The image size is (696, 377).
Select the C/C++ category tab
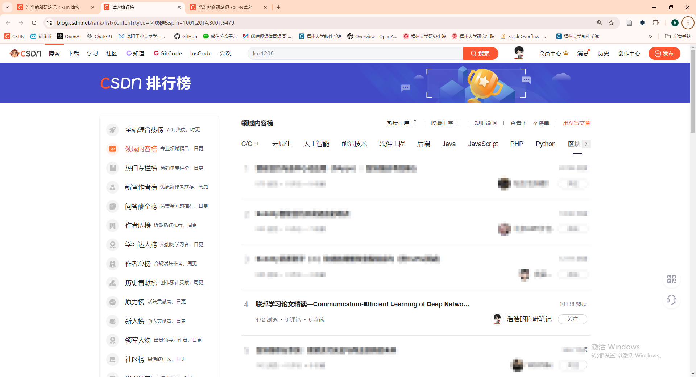click(x=250, y=144)
